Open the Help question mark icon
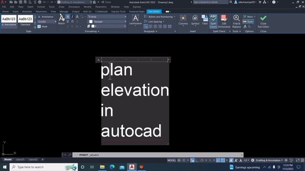The width and height of the screenshot is (305, 171). coord(274,2)
